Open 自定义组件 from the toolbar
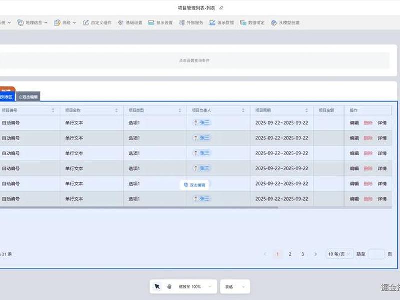The image size is (400, 300). 97,22
